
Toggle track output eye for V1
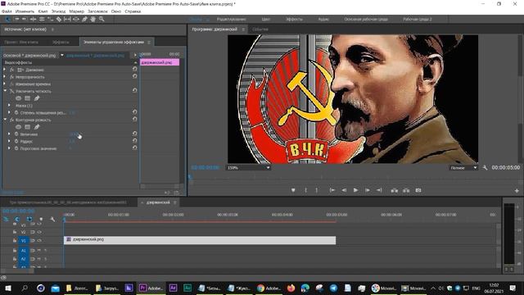(39, 240)
